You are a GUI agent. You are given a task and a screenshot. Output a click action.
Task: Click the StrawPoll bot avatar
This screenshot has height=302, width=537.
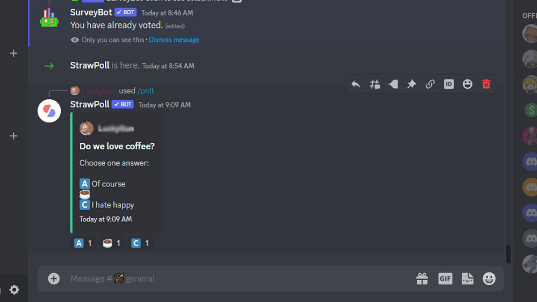tap(49, 111)
